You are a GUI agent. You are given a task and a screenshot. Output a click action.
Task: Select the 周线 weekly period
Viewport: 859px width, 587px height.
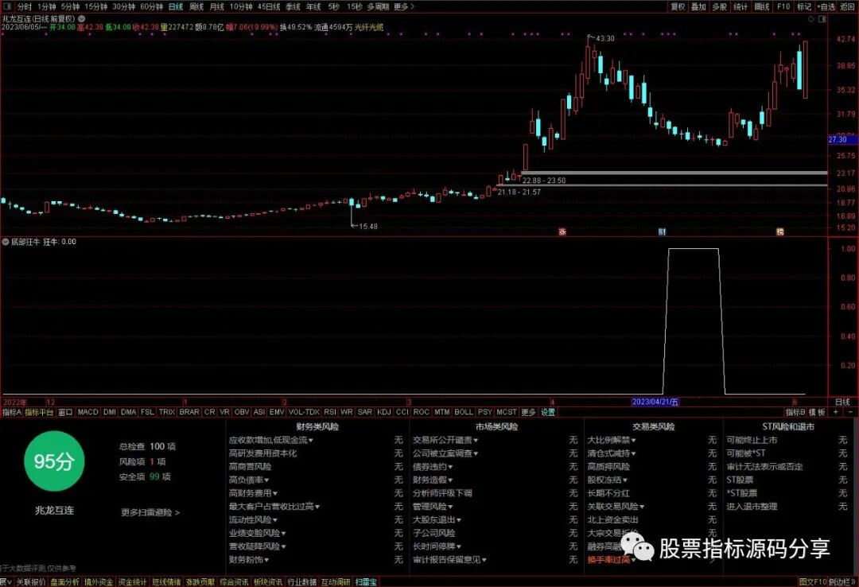coord(196,6)
